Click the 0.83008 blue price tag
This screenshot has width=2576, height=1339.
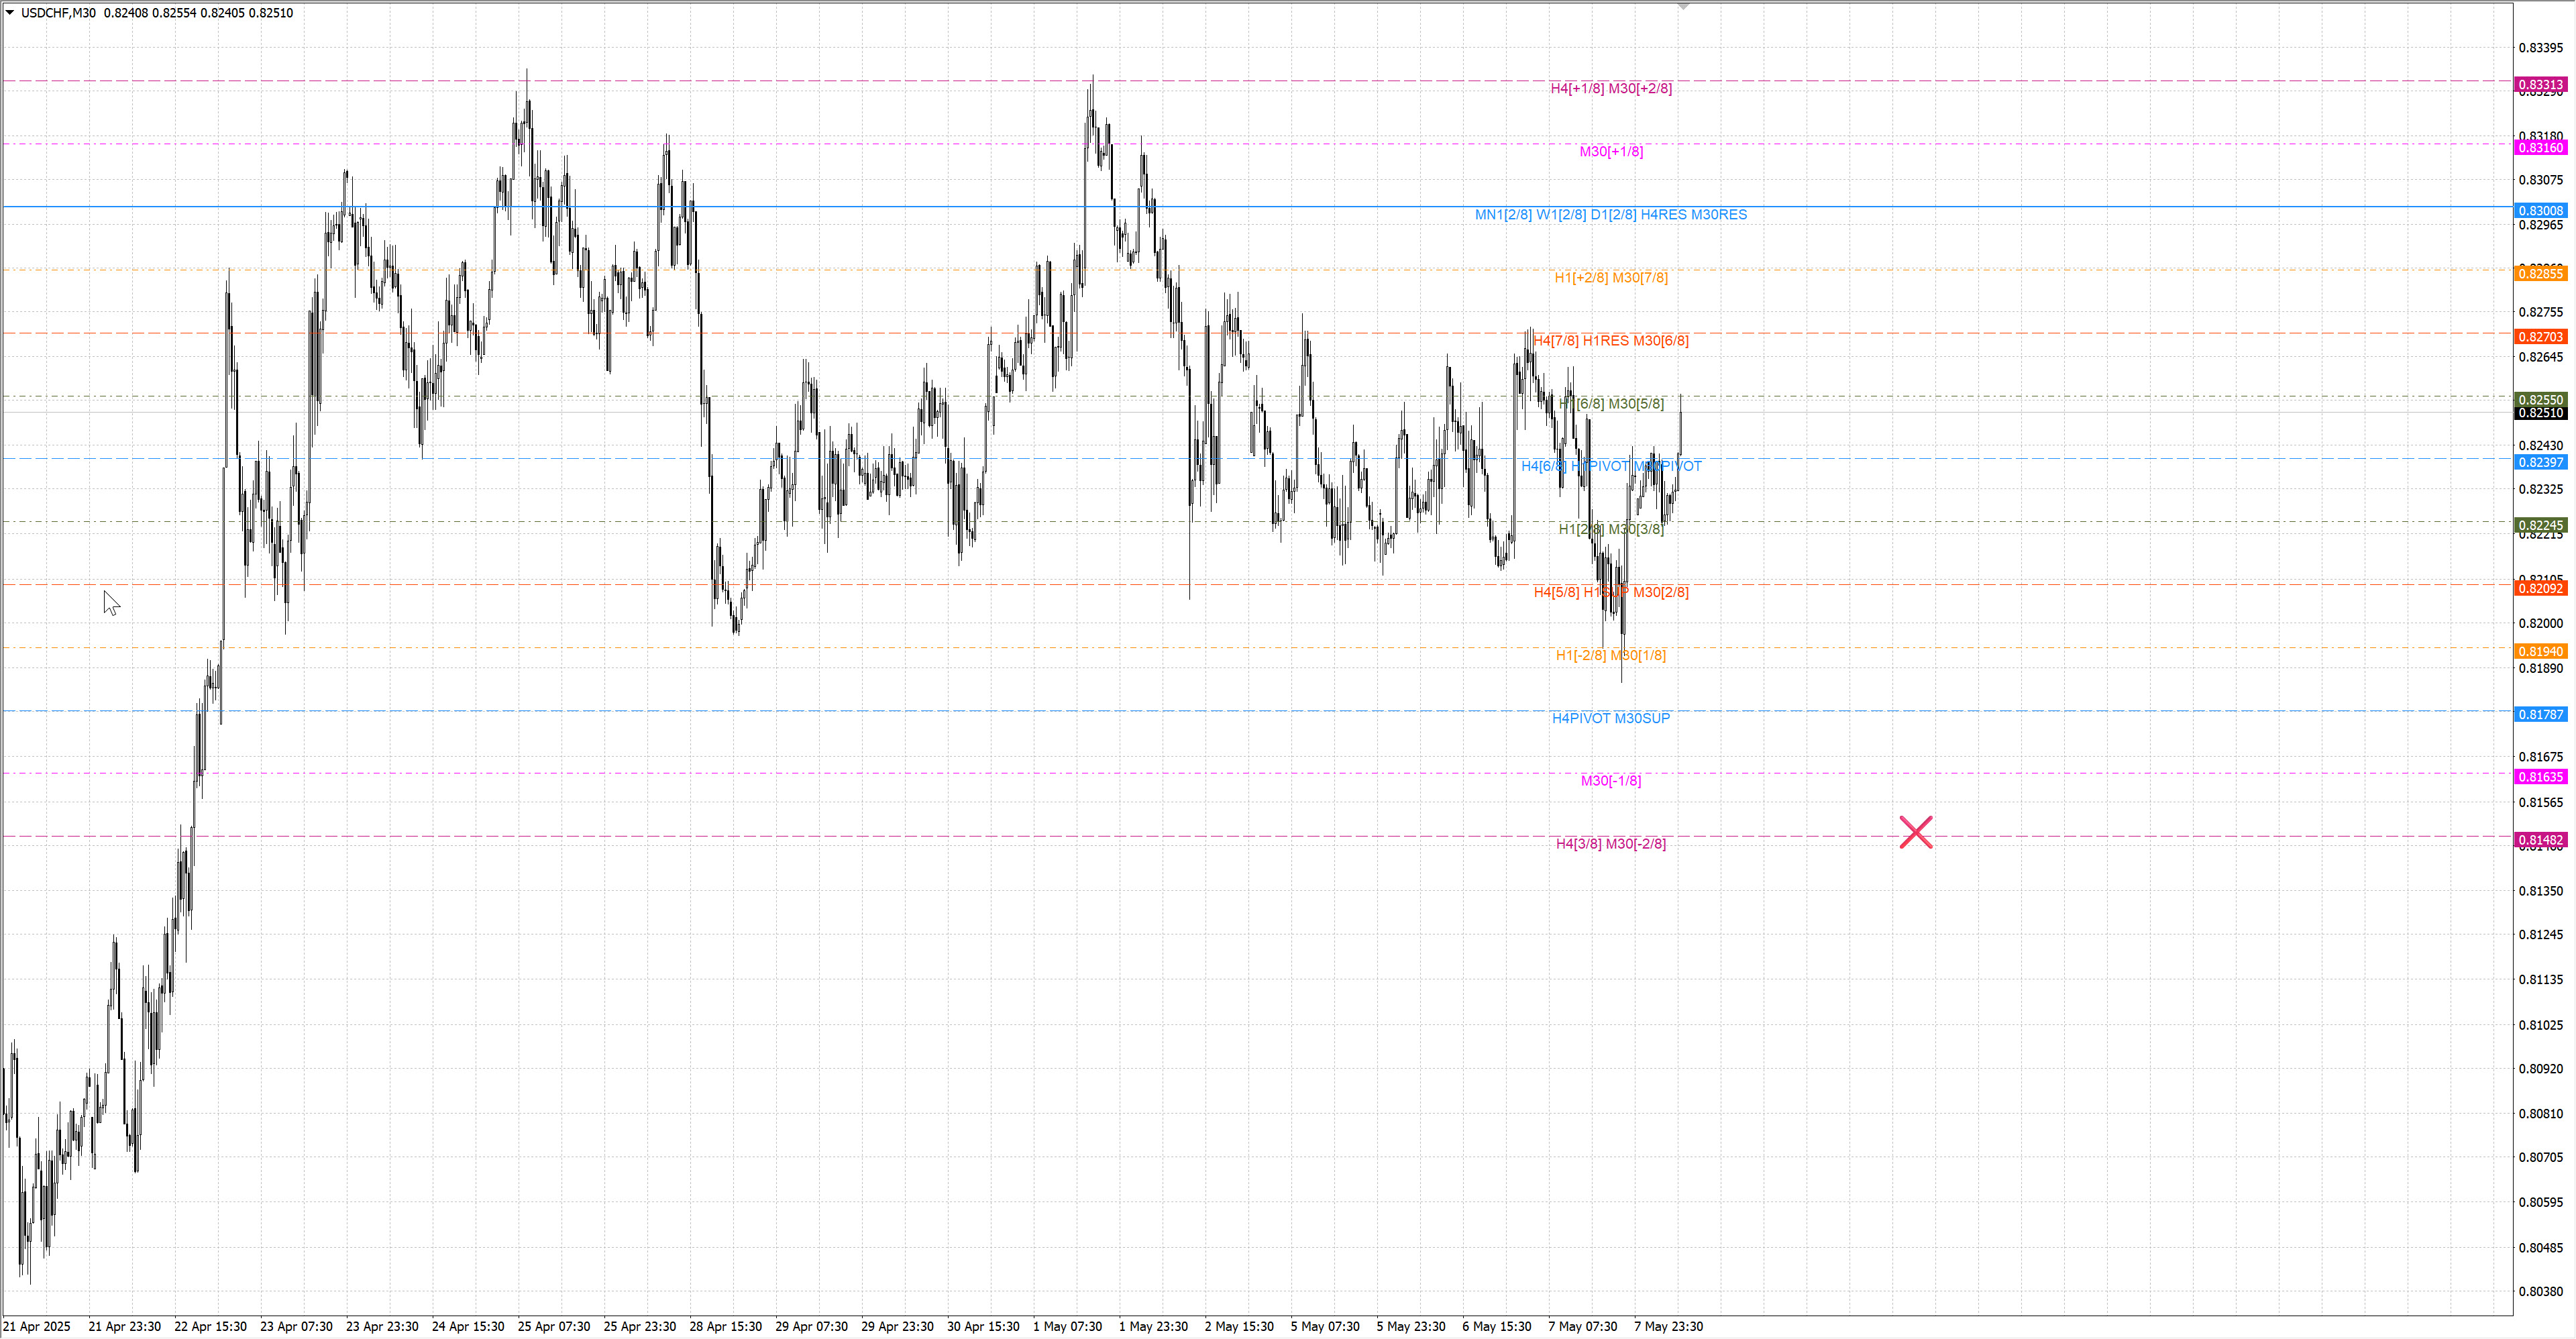click(2540, 211)
